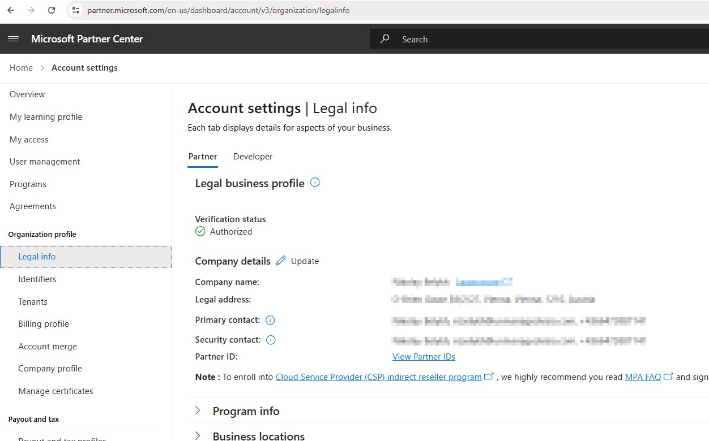Open Billing profile
The width and height of the screenshot is (709, 441).
point(44,324)
